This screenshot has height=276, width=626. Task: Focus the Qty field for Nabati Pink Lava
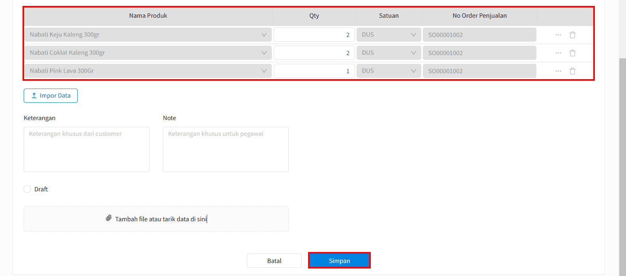click(x=314, y=71)
